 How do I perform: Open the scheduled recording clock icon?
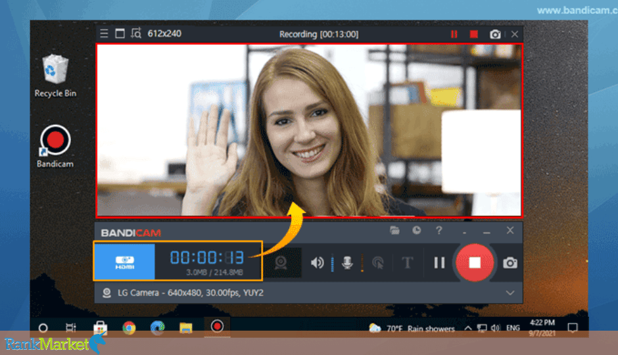point(417,230)
